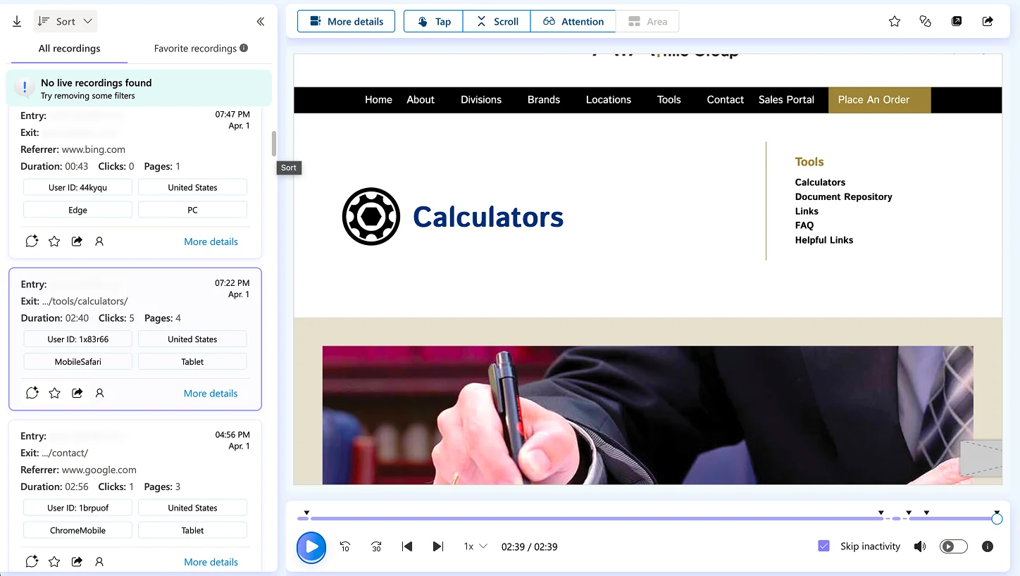Mute the recording volume
Image resolution: width=1020 pixels, height=576 pixels.
(920, 546)
